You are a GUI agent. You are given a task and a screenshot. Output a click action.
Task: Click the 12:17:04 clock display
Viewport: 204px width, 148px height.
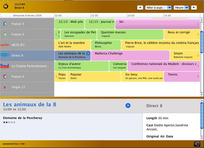click(x=20, y=4)
